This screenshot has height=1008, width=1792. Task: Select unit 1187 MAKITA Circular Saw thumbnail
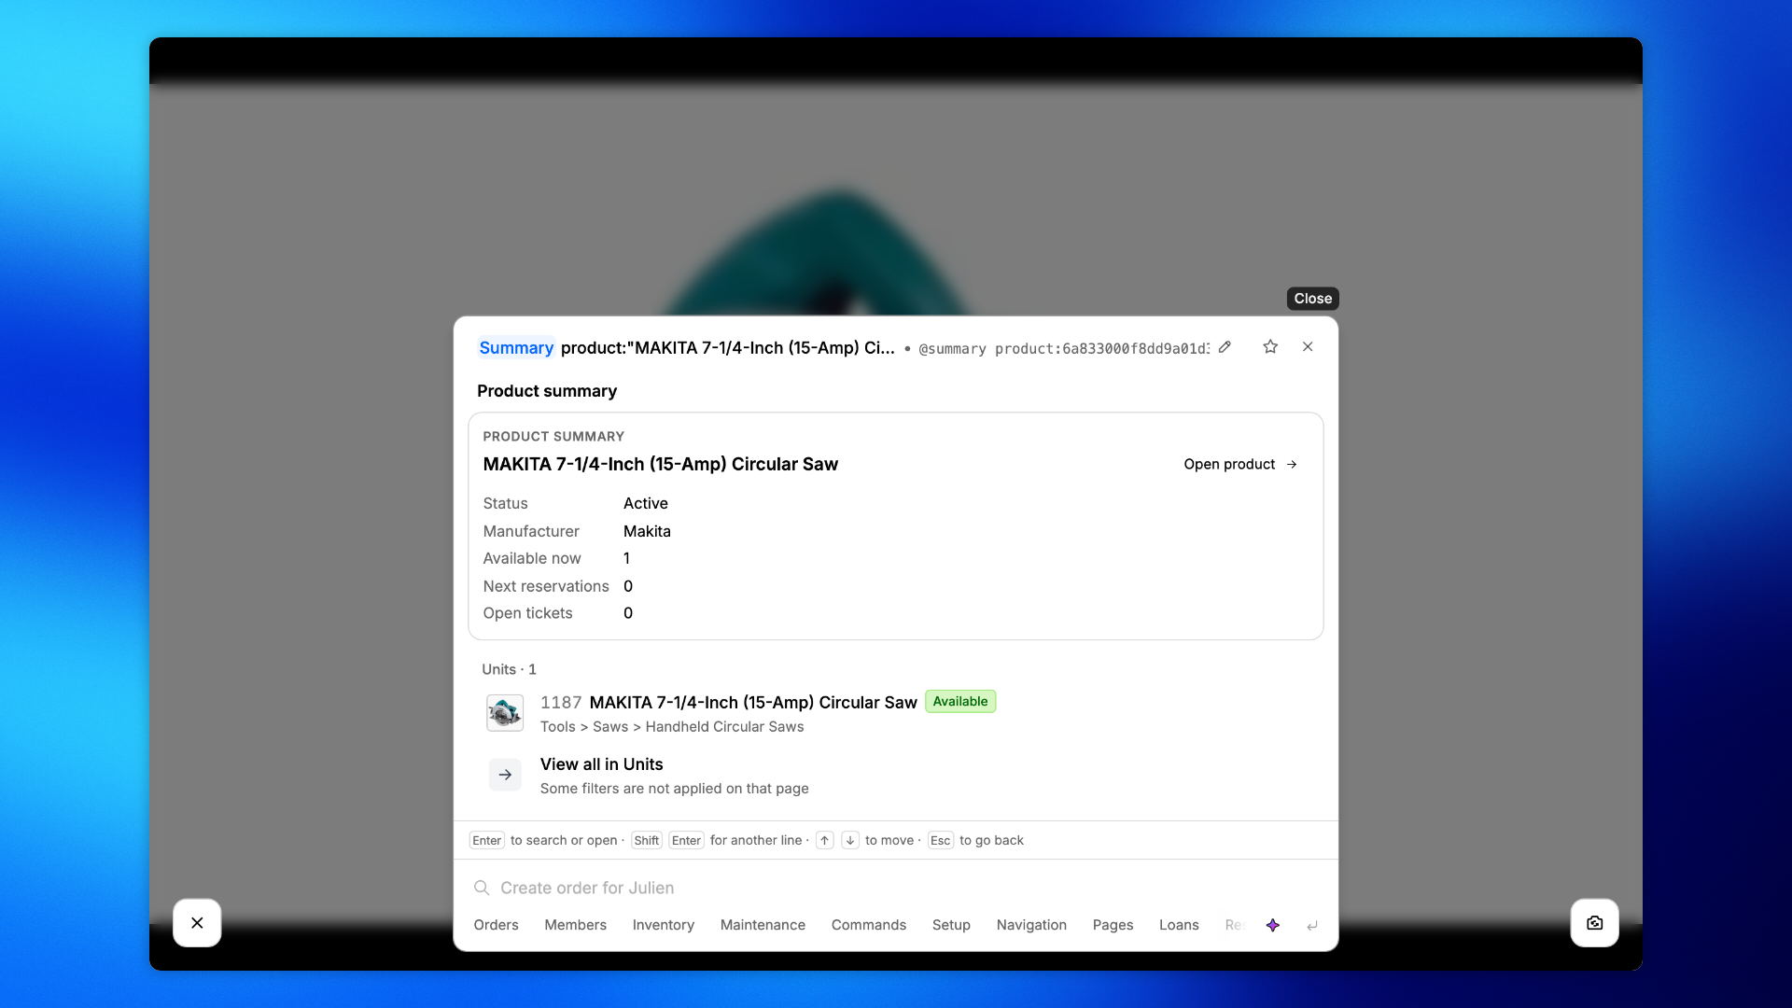[505, 713]
